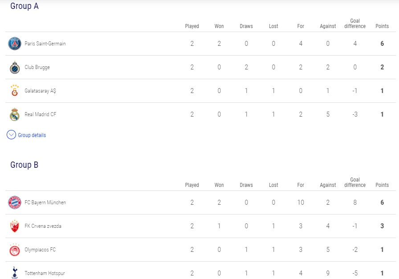Click the FC Bayern München logo

tap(15, 202)
